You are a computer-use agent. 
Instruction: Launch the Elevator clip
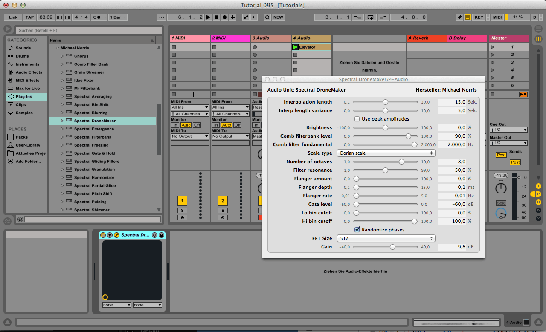coord(295,47)
